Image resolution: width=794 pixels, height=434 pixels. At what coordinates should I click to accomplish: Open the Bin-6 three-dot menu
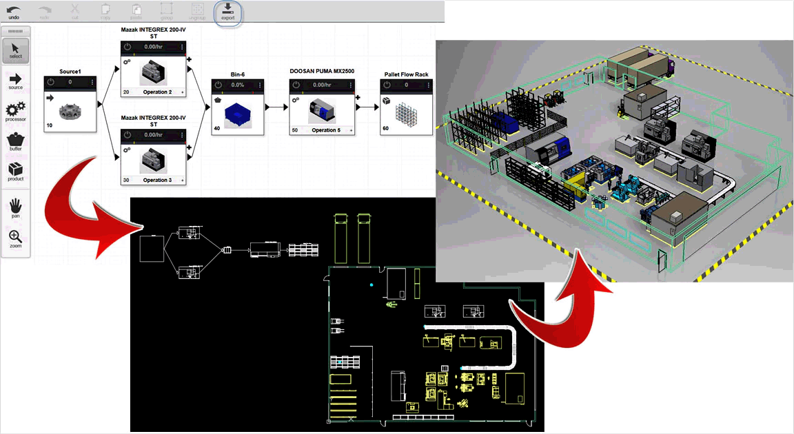261,85
